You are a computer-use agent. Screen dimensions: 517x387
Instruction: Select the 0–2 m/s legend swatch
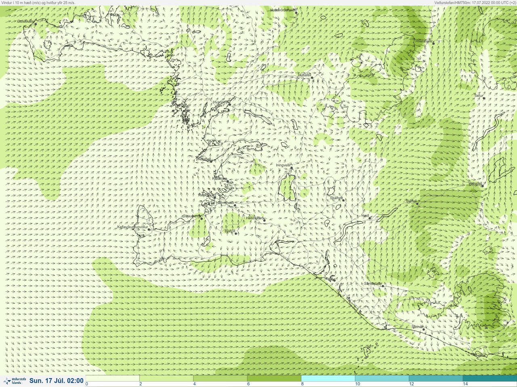113,379
